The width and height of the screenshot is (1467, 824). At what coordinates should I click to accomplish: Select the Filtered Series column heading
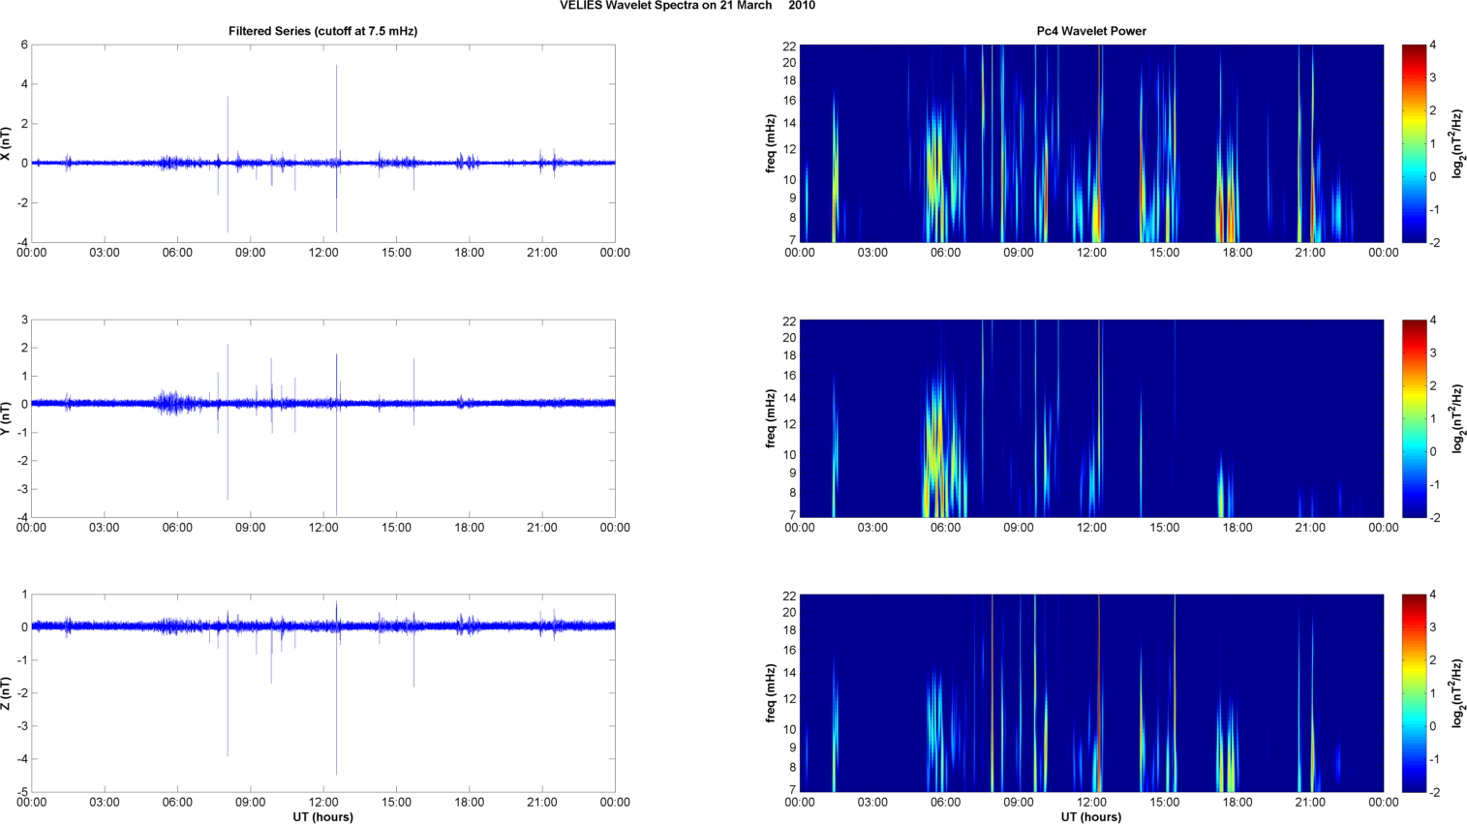(322, 31)
